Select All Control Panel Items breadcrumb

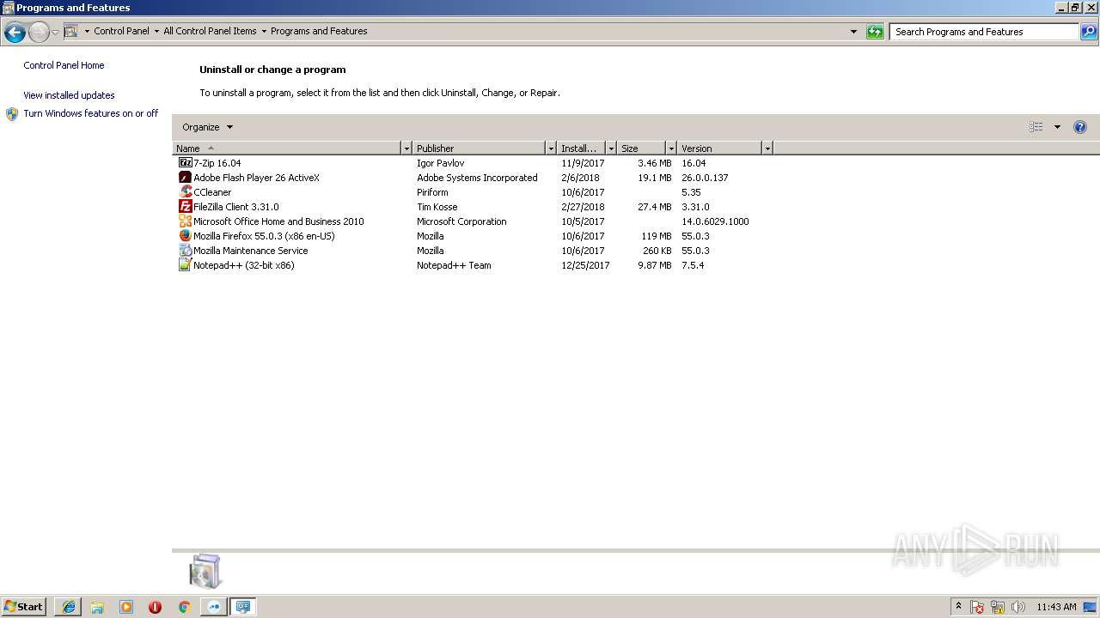[x=210, y=31]
